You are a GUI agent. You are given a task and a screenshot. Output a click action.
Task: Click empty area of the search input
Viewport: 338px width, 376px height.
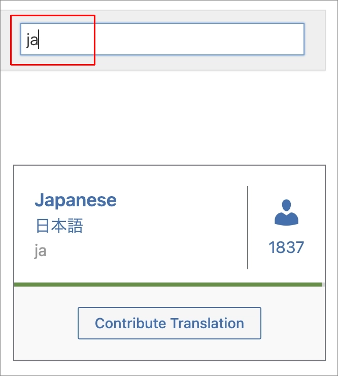tap(173, 39)
